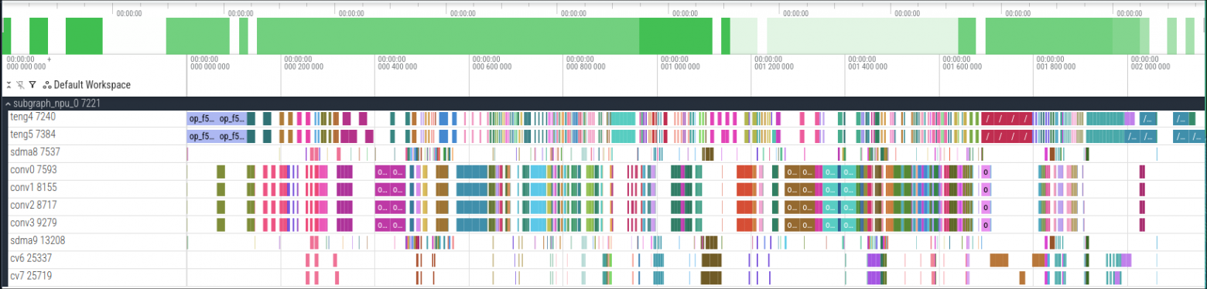Click first op_f5 slice in teng4 track
Viewport: 1207px width, 289px height.
pos(202,119)
